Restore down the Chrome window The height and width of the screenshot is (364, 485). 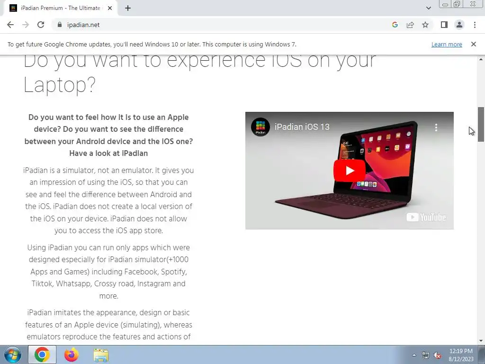click(457, 4)
